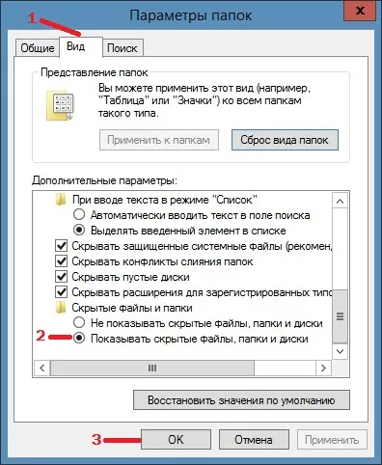Click the folder view icon in Представление папок
Screen dimensions: 382x465
(60, 106)
